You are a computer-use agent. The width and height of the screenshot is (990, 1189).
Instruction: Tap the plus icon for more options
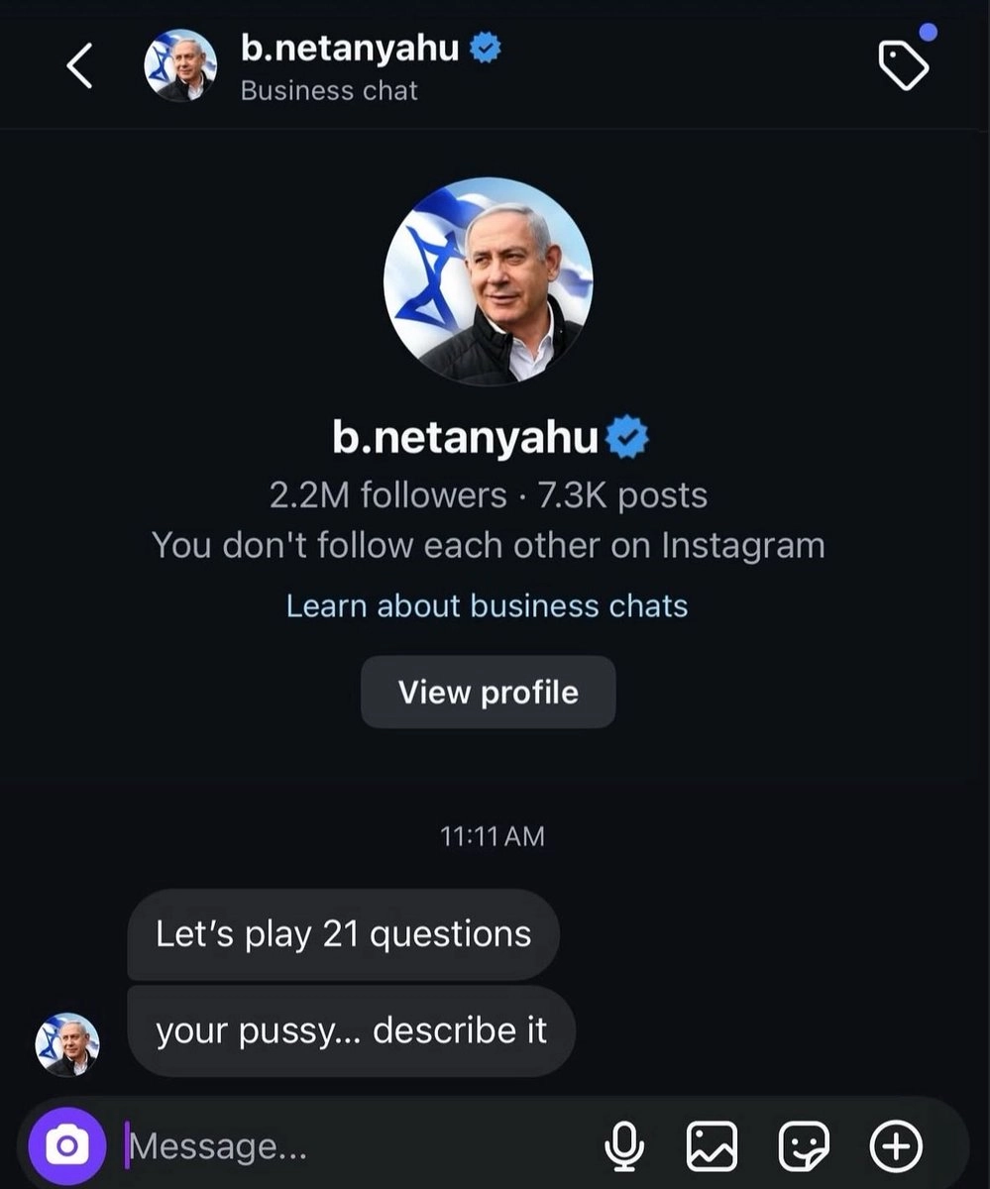click(x=895, y=1146)
